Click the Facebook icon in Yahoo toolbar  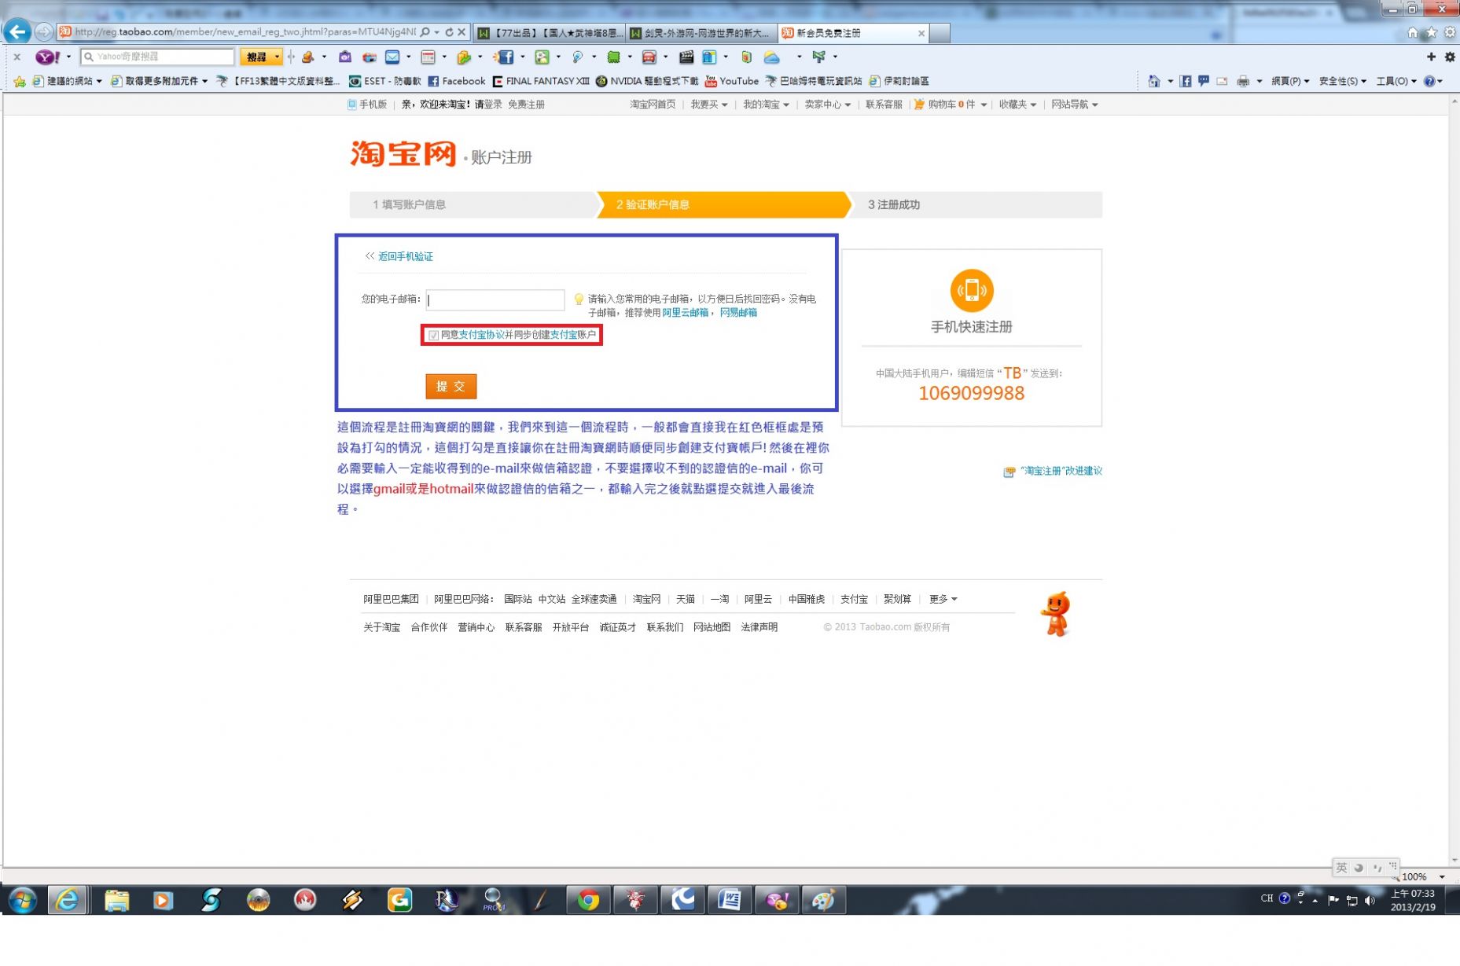[x=505, y=57]
